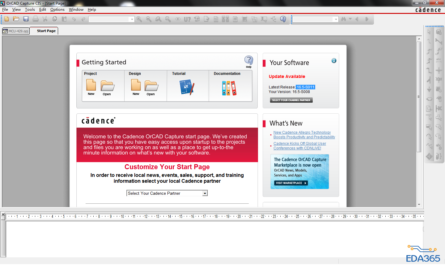
Task: Click the Zoom In magnifier icon
Action: [x=139, y=19]
